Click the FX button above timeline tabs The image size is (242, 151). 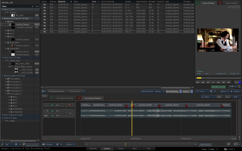coord(44,96)
